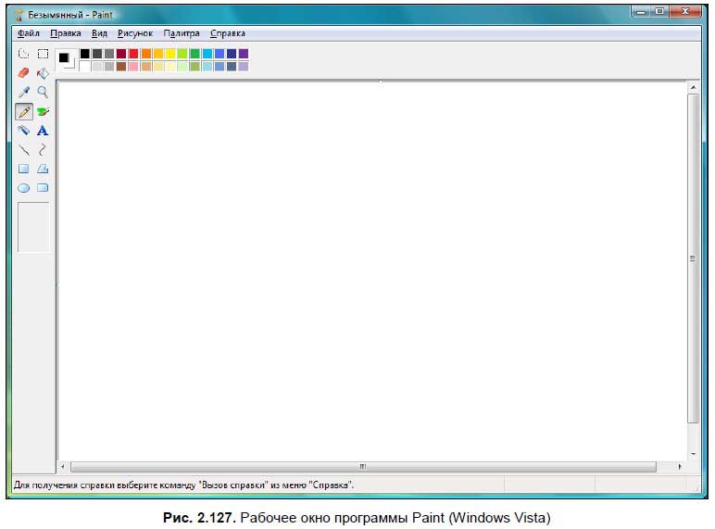
Task: Click the tool options box below the toolbox
Action: coord(33,227)
